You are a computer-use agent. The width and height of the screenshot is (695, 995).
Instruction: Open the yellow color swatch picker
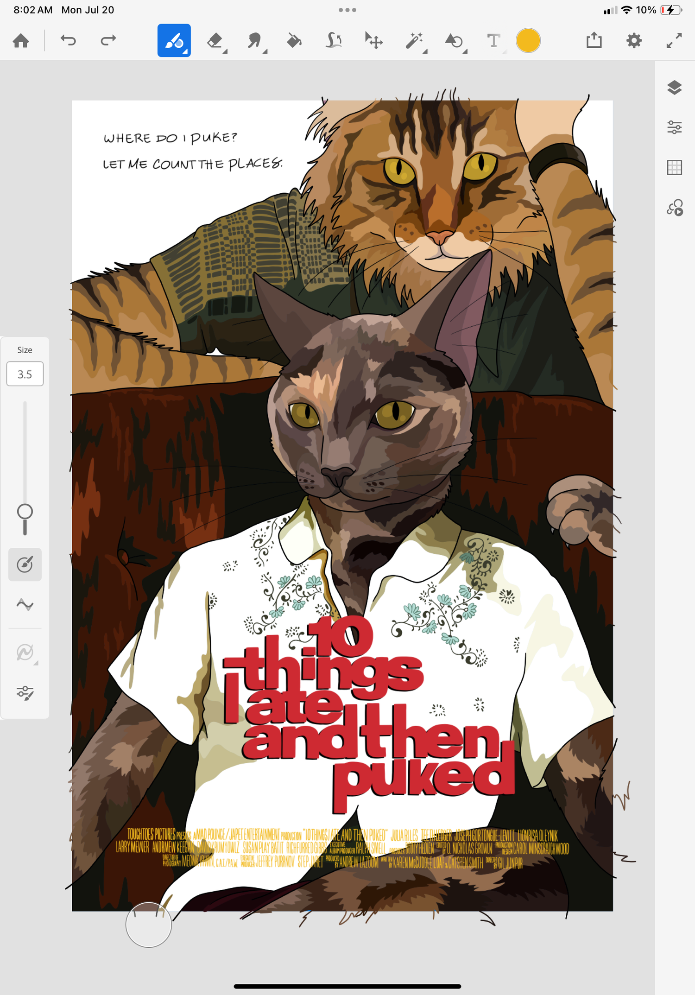pyautogui.click(x=528, y=41)
